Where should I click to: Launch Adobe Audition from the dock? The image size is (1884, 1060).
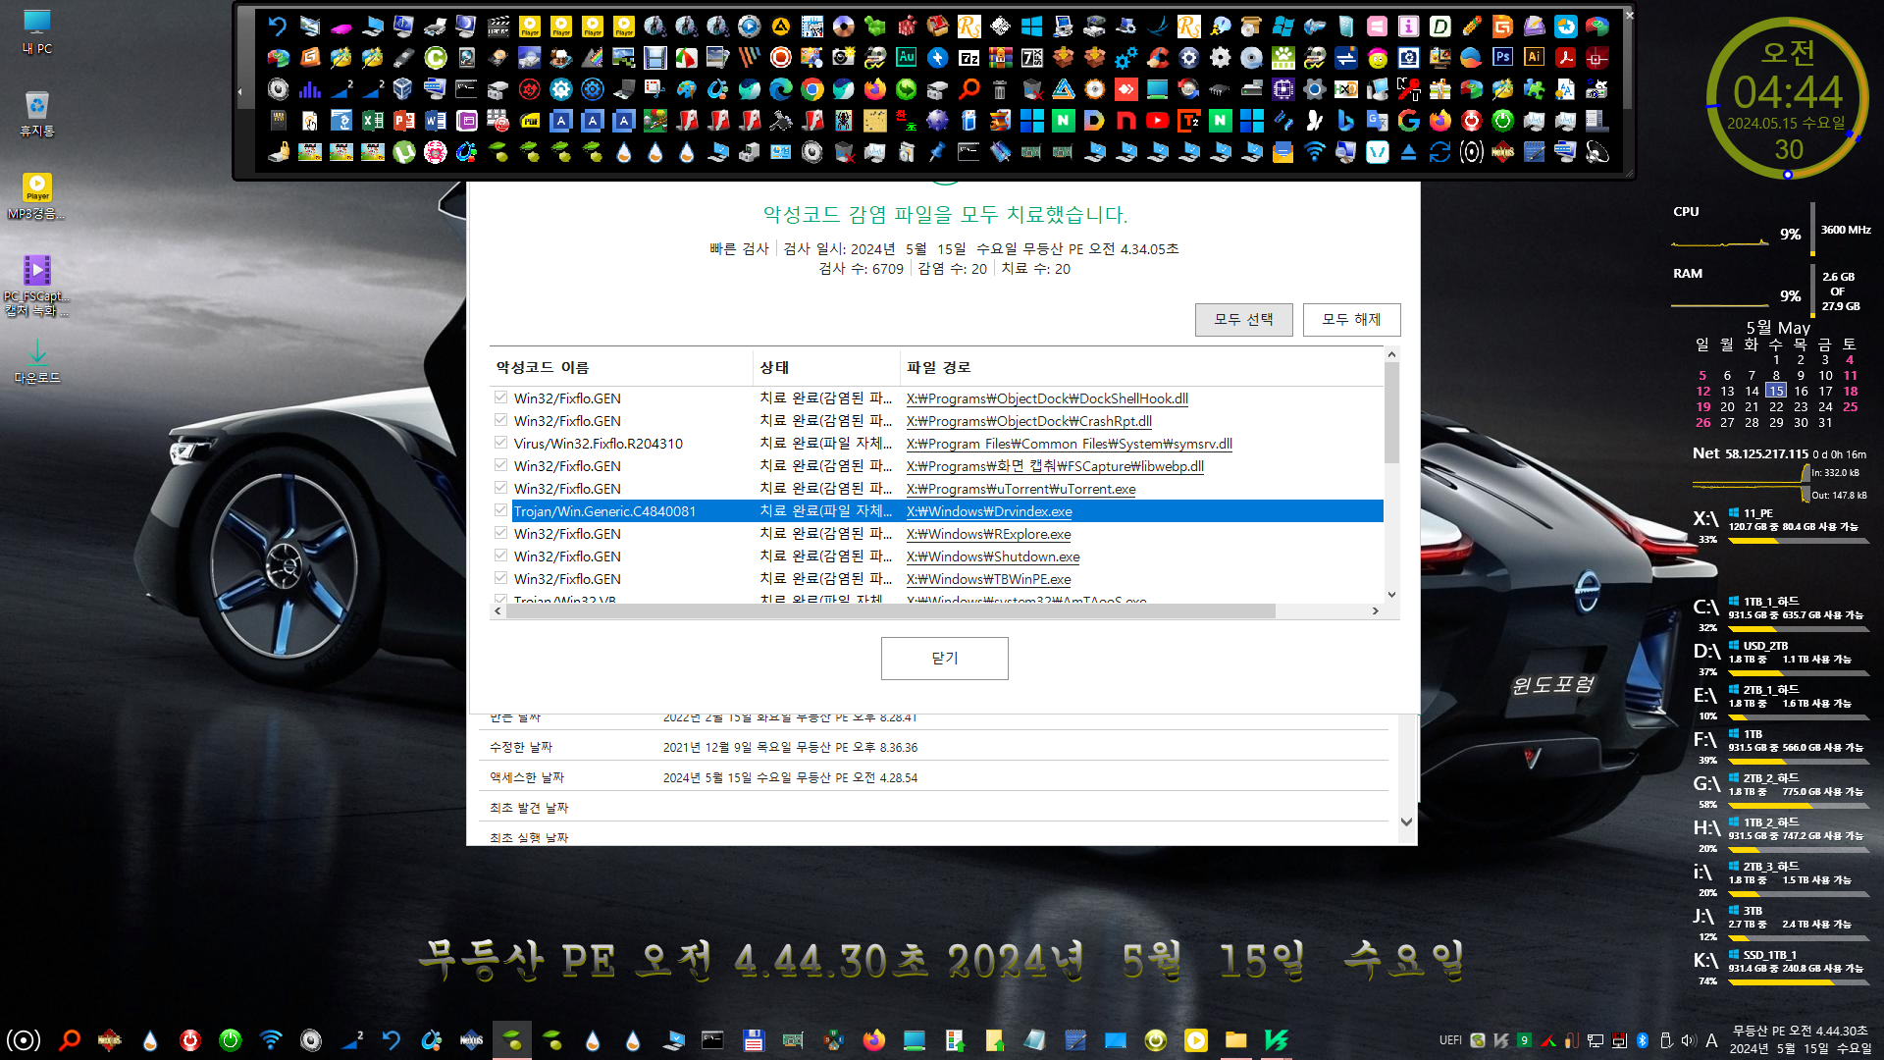tap(906, 58)
